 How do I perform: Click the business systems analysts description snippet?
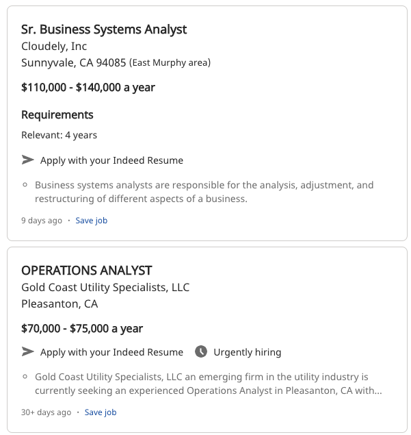coord(204,192)
